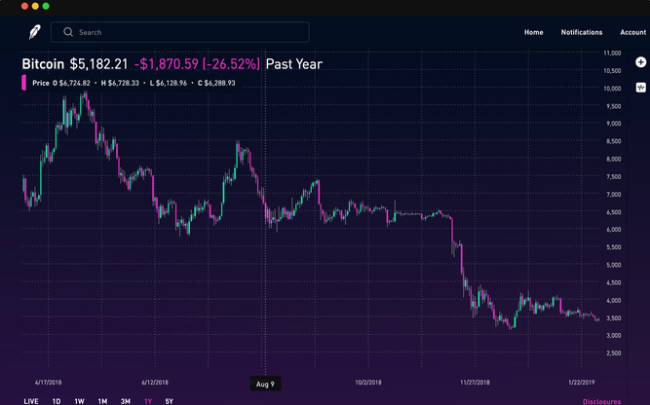Click the Robinhood feather logo
This screenshot has height=405, width=650.
tap(34, 32)
